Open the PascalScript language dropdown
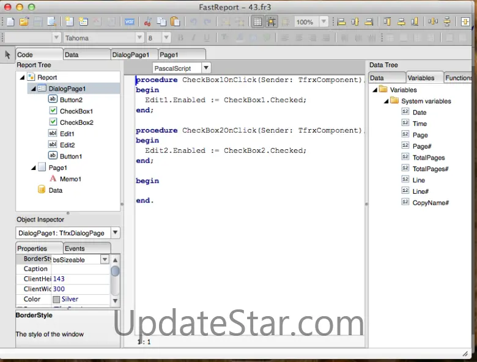 (206, 68)
